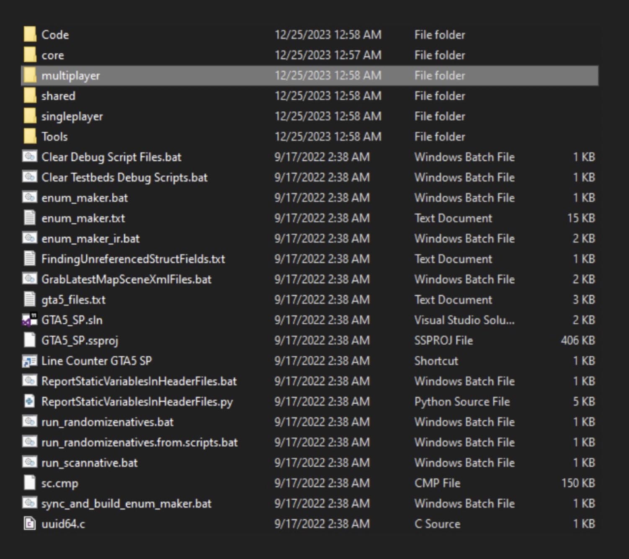The width and height of the screenshot is (629, 559).
Task: Select file name uuid64.c
Action: pos(63,524)
